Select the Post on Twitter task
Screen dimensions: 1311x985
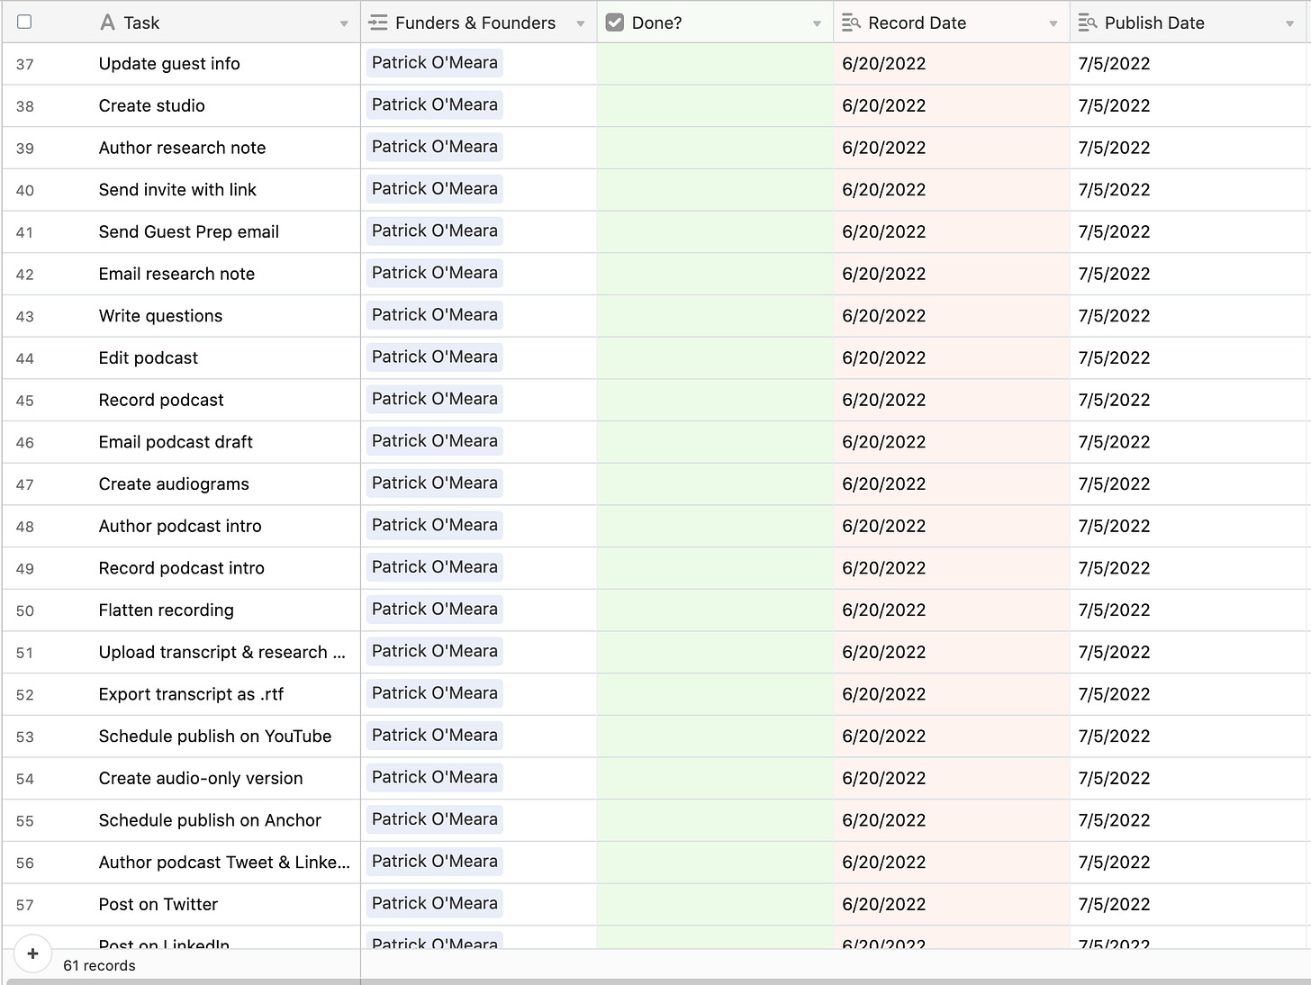point(158,905)
